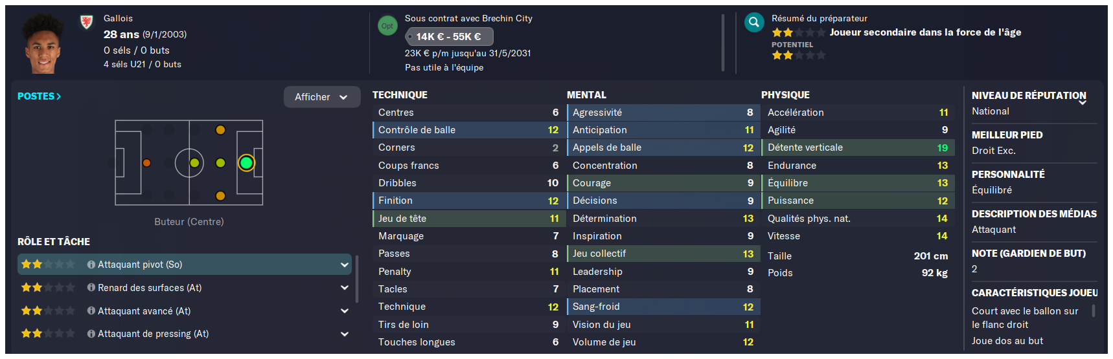Expand the Attaquant pivot (So) role row
Viewport: 1113px width, 359px height.
[185, 265]
